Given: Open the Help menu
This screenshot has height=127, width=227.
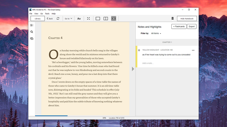Looking at the screenshot, I should pos(54,14).
